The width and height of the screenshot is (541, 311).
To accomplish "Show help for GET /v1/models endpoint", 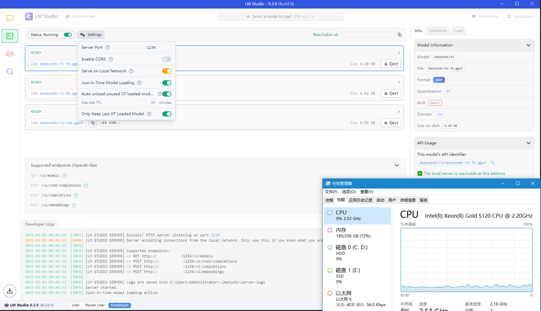I will 64,176.
